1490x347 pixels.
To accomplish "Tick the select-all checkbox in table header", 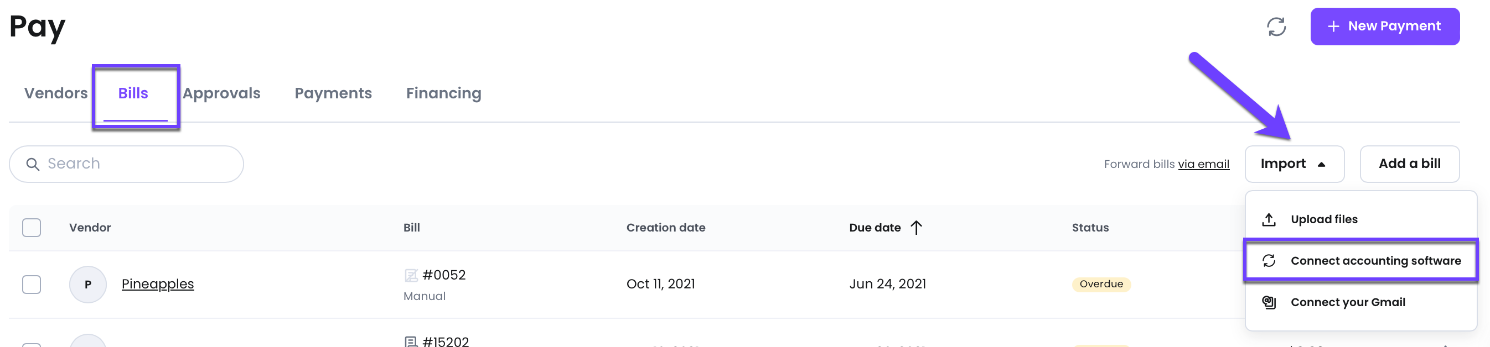I will coord(31,228).
